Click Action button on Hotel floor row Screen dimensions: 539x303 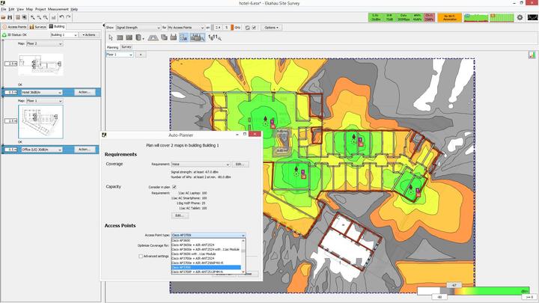coord(85,92)
